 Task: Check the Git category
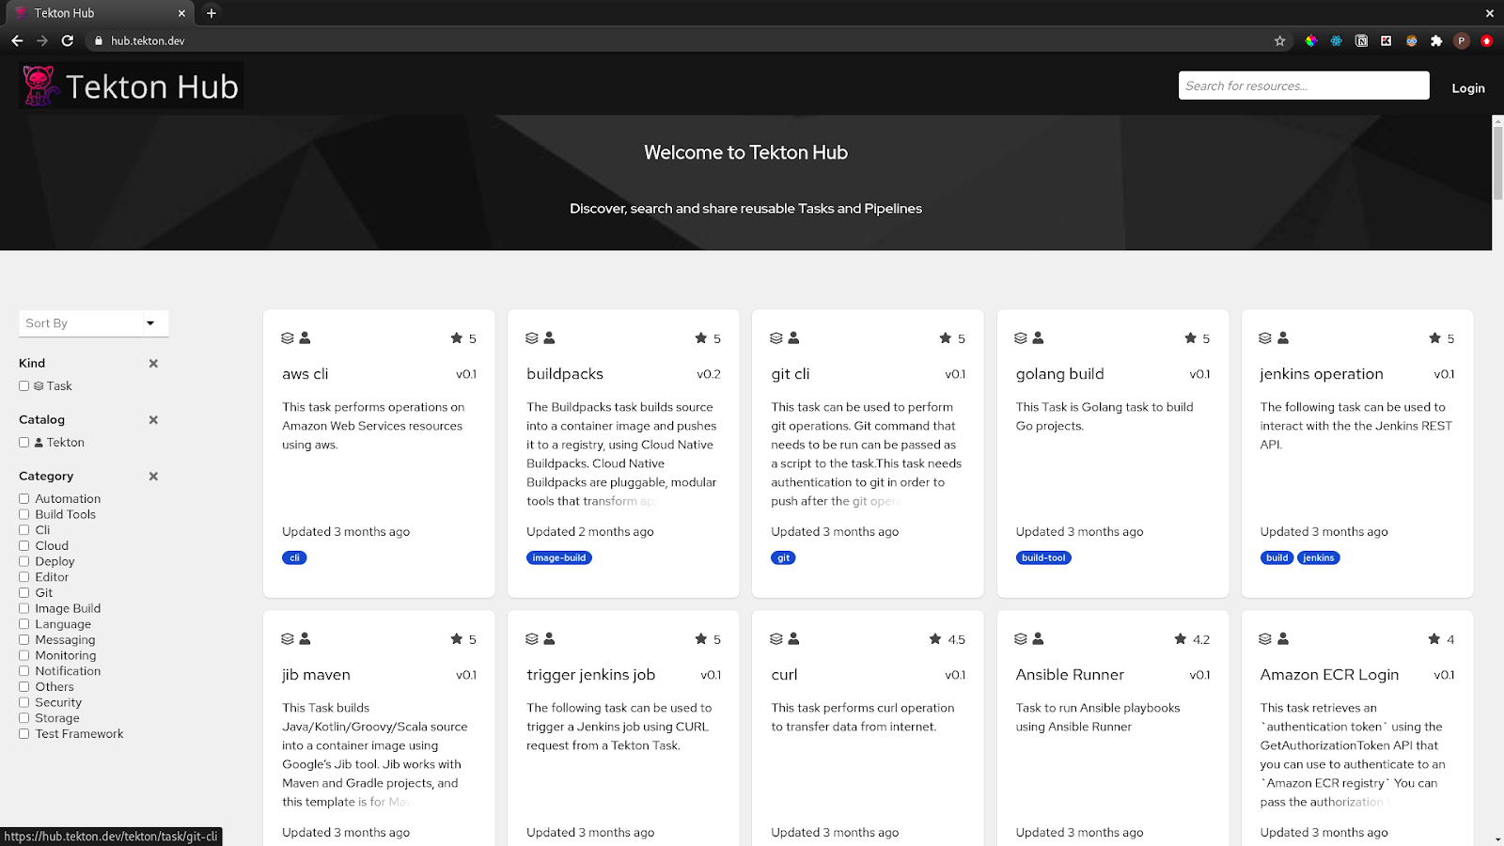(24, 592)
